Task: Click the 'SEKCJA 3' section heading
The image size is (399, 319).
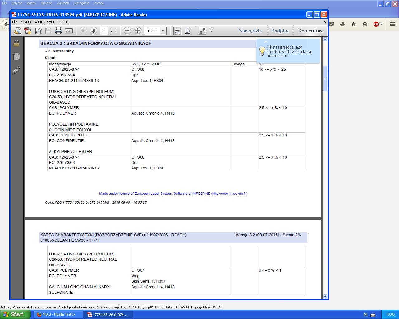Action: pyautogui.click(x=96, y=43)
